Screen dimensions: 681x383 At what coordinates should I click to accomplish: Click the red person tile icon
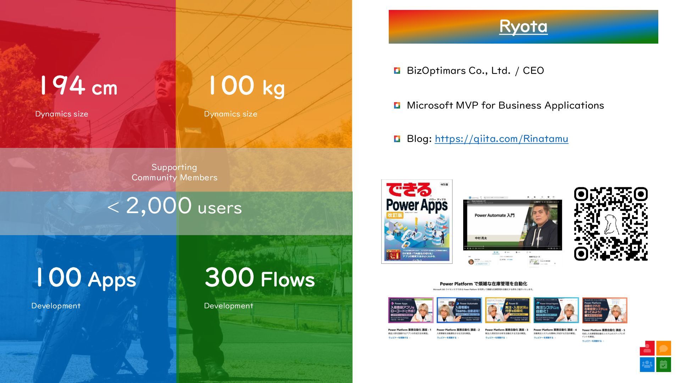(x=647, y=348)
